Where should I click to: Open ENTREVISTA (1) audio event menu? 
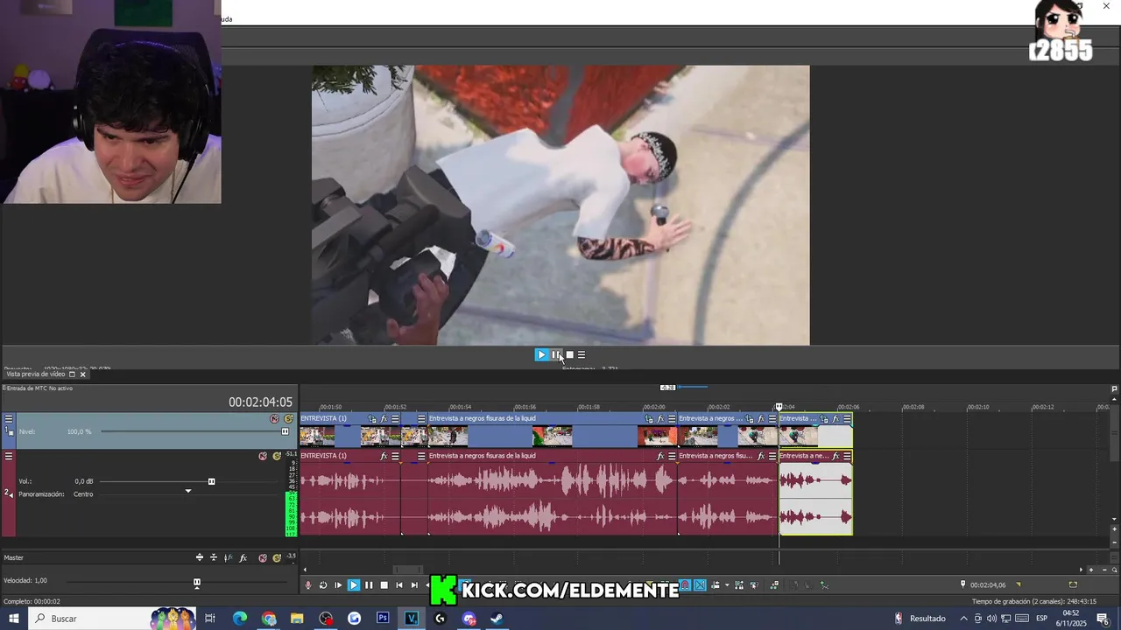(395, 456)
